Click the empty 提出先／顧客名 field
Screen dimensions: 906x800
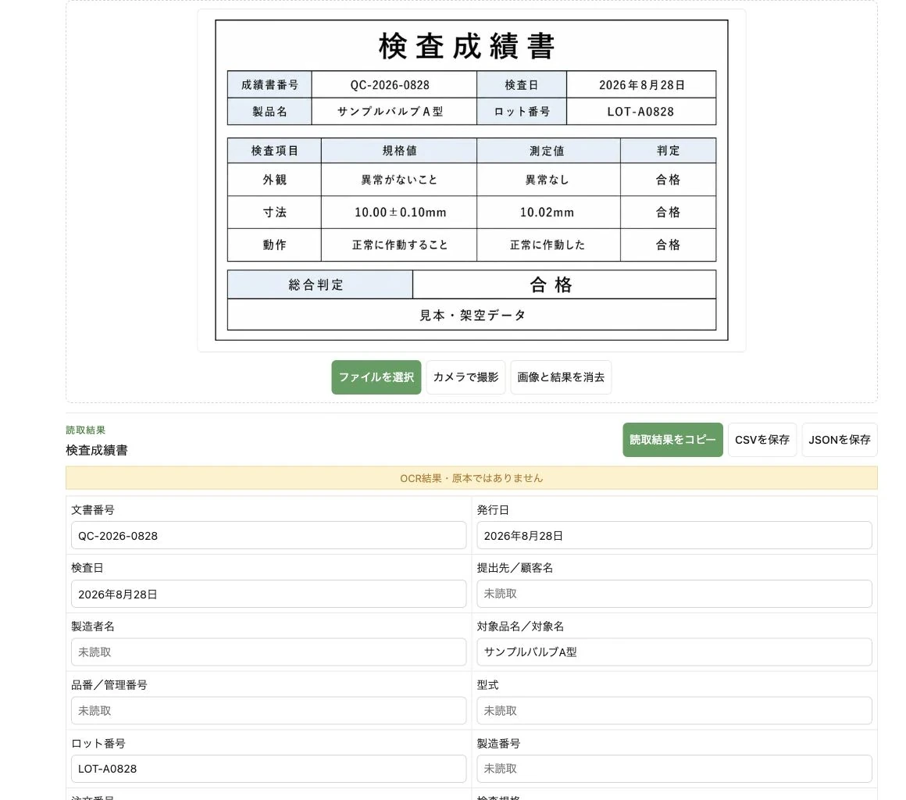(674, 595)
